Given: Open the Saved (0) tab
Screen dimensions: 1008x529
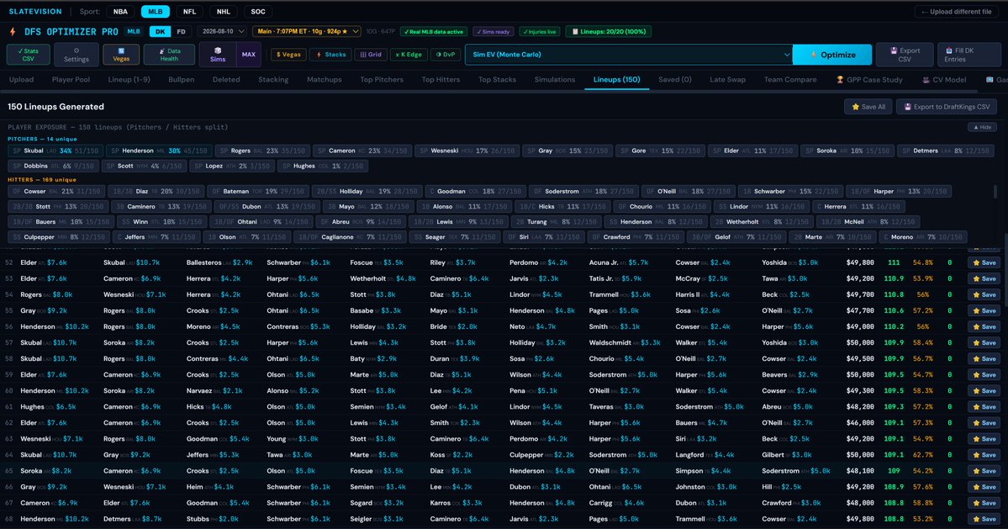Looking at the screenshot, I should (675, 80).
